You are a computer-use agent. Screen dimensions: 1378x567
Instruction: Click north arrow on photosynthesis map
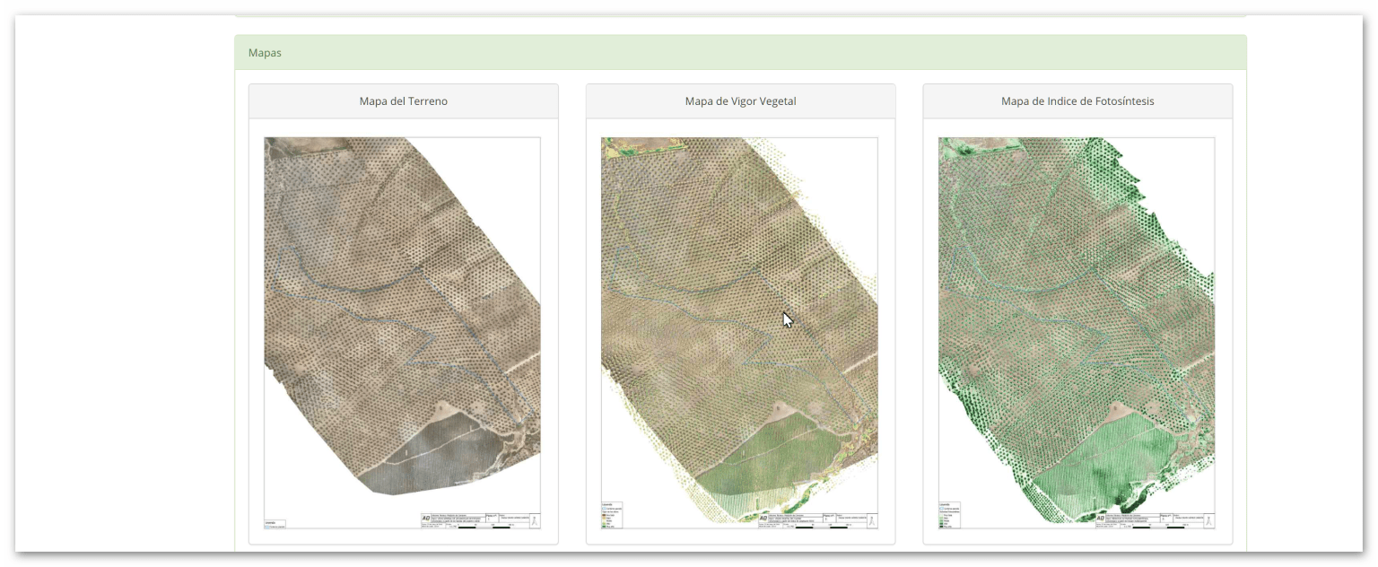1209,520
